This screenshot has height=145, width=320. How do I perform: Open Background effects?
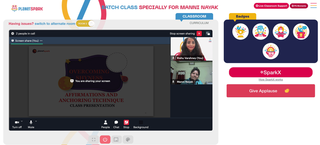141,125
